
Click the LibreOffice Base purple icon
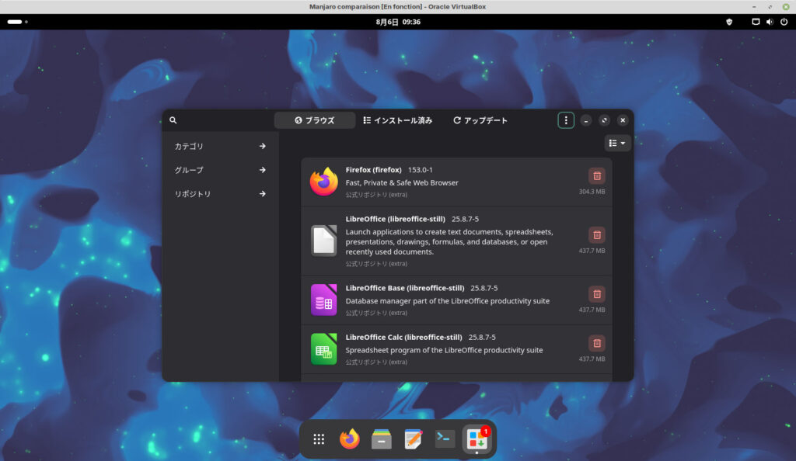pyautogui.click(x=324, y=300)
